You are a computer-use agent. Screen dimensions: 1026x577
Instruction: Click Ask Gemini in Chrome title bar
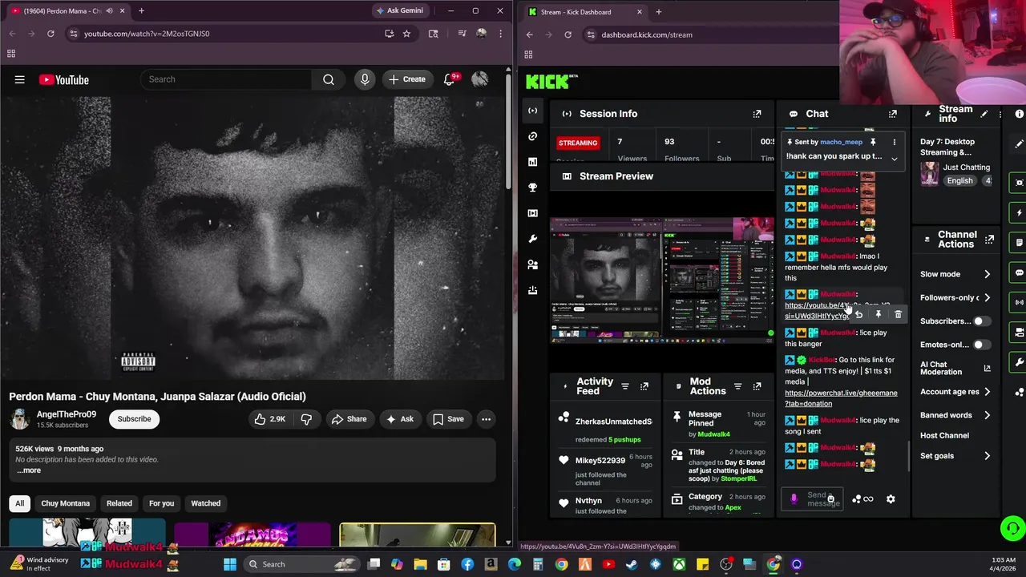click(x=400, y=11)
